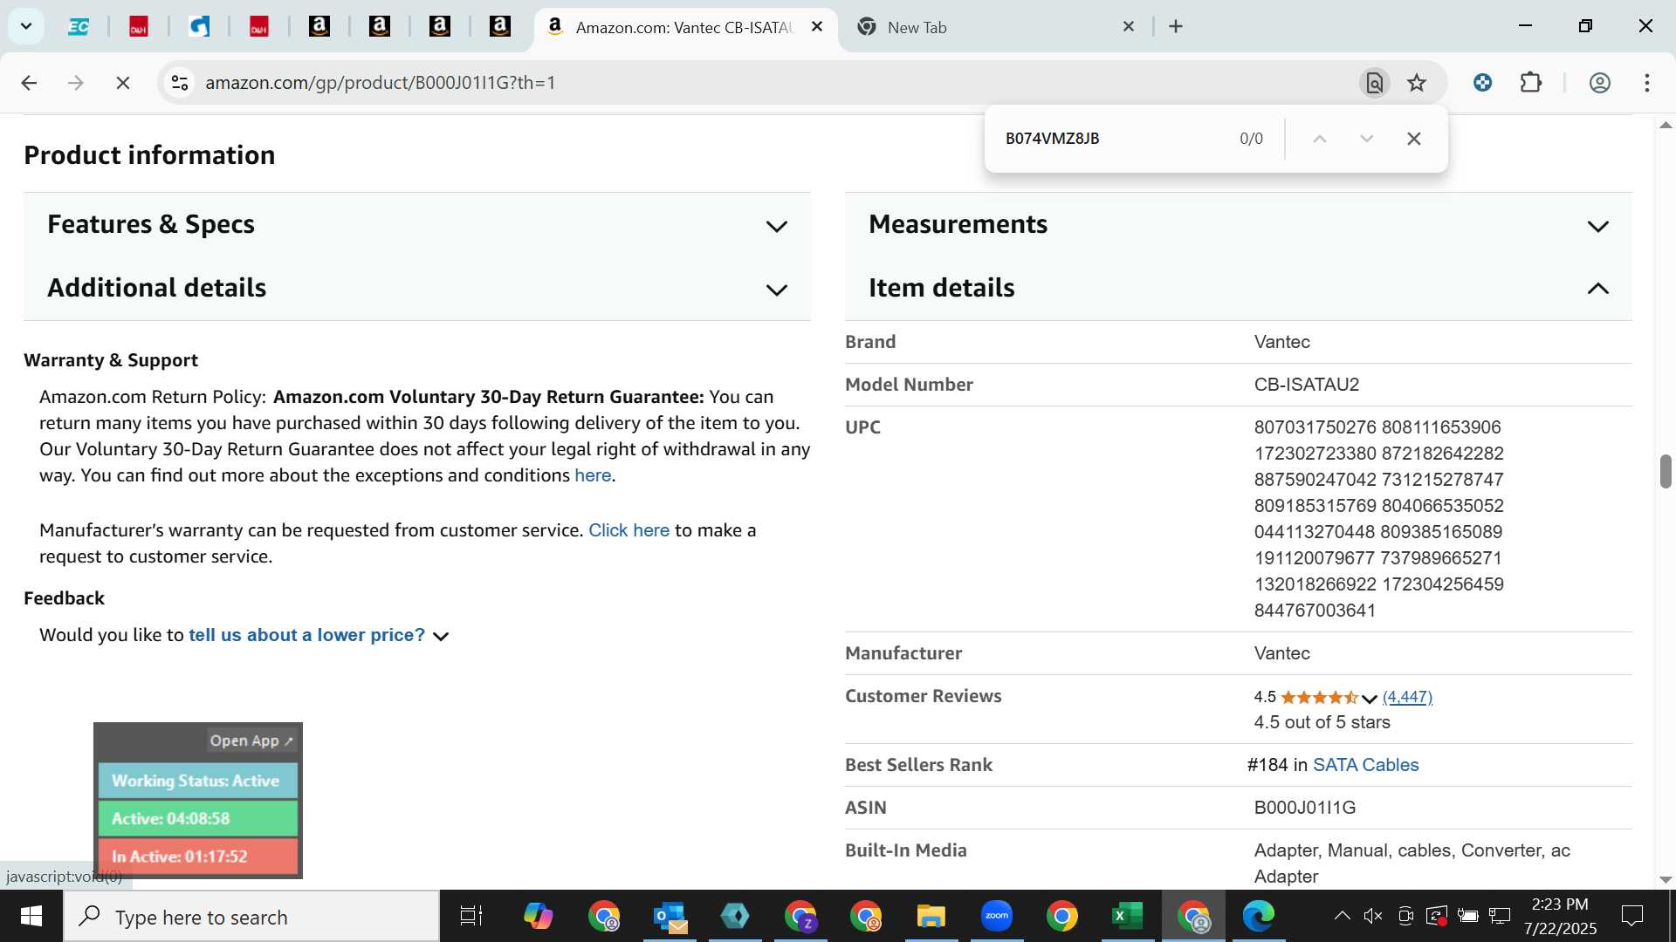
Task: Click the page vertical scrollbar thumb
Action: 1666,472
